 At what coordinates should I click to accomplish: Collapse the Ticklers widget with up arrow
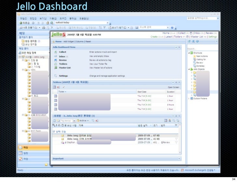pyautogui.click(x=173, y=82)
